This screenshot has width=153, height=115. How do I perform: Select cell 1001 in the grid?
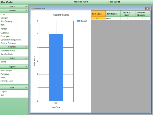pos(98,18)
